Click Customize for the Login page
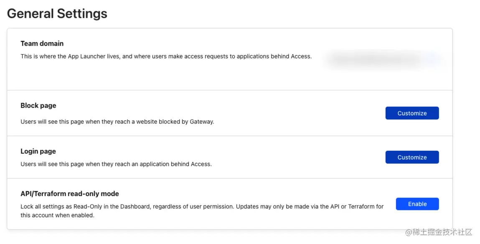The image size is (480, 244). point(412,157)
